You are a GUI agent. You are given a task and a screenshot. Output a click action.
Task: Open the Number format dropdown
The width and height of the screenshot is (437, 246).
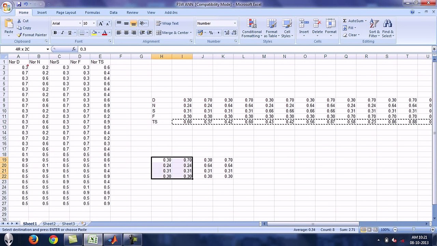tap(235, 24)
